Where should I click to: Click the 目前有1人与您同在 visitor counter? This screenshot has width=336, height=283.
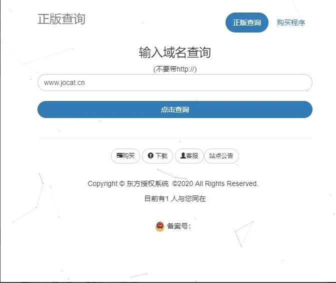[175, 198]
